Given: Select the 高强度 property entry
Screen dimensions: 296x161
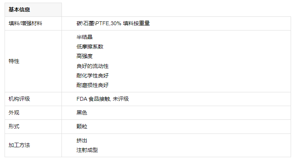Looking at the screenshot, I should (84, 56).
